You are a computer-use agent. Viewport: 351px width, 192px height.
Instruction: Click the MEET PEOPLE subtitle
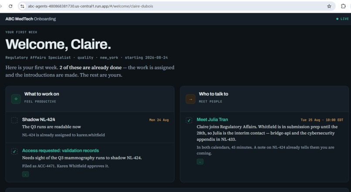[210, 101]
